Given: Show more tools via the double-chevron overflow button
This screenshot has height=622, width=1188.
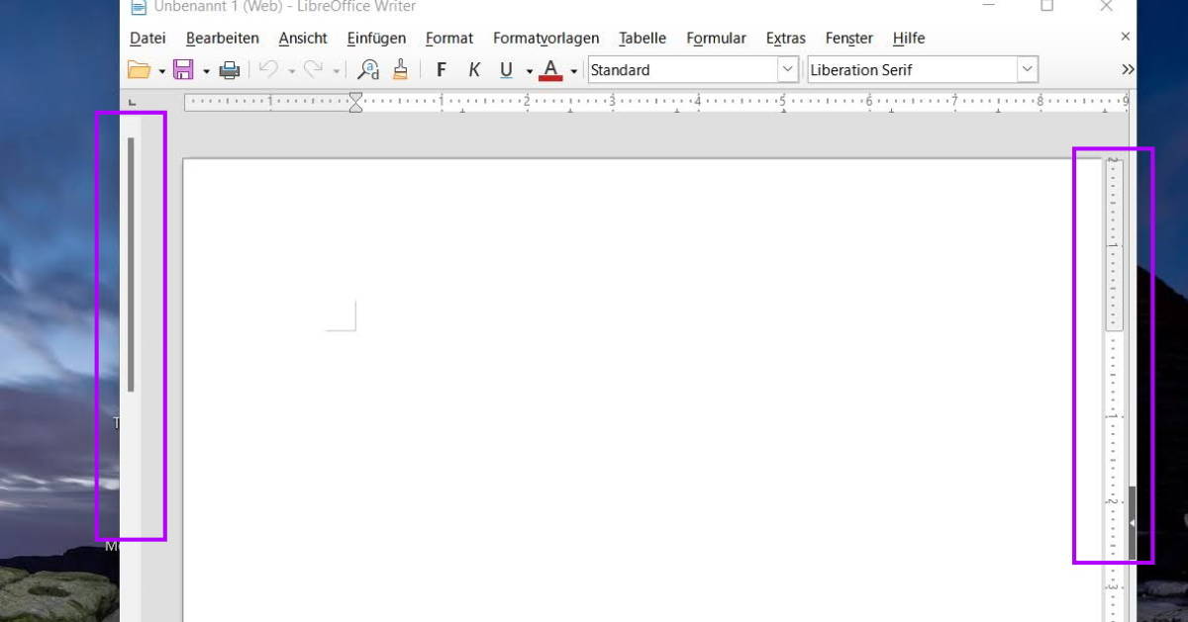Looking at the screenshot, I should click(x=1127, y=69).
